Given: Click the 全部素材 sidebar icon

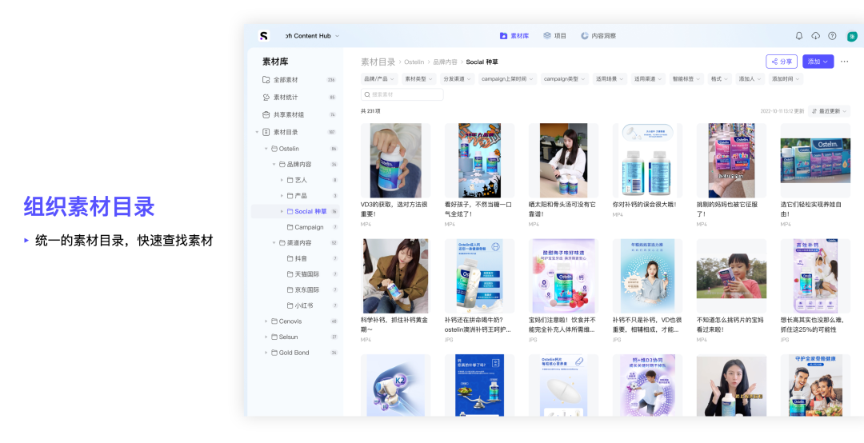Looking at the screenshot, I should pos(266,80).
